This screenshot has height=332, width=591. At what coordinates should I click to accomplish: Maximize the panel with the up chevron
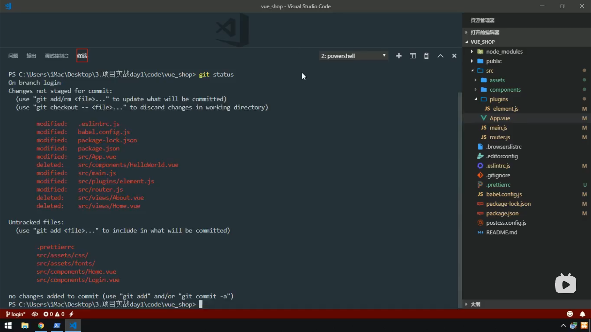440,56
